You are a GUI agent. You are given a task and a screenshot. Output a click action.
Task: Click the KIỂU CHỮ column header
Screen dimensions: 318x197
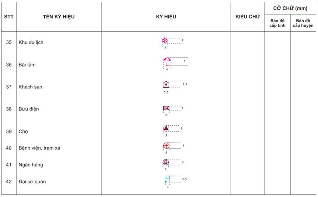coord(248,17)
